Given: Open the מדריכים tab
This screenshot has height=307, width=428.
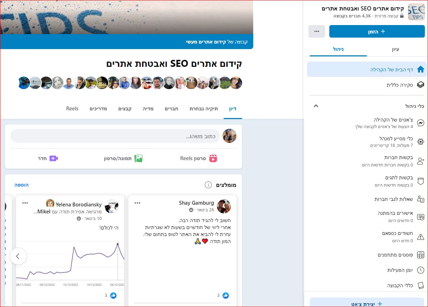Looking at the screenshot, I should coord(98,109).
